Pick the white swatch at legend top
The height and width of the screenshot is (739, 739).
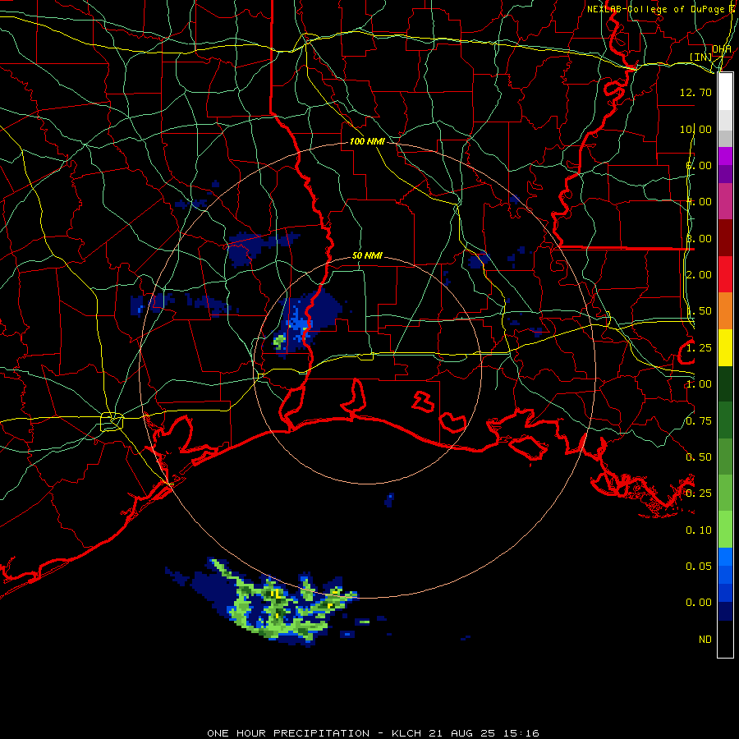pos(725,92)
